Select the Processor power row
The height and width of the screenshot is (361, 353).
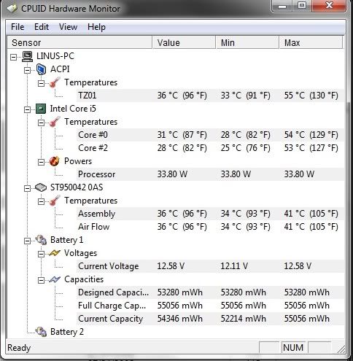click(210, 174)
